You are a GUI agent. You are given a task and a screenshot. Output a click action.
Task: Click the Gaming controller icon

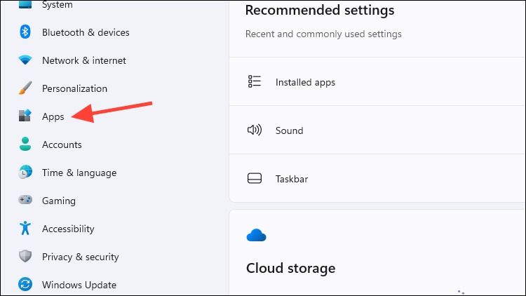(x=25, y=200)
